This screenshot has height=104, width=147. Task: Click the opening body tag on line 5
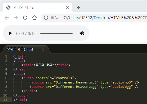click(19, 74)
